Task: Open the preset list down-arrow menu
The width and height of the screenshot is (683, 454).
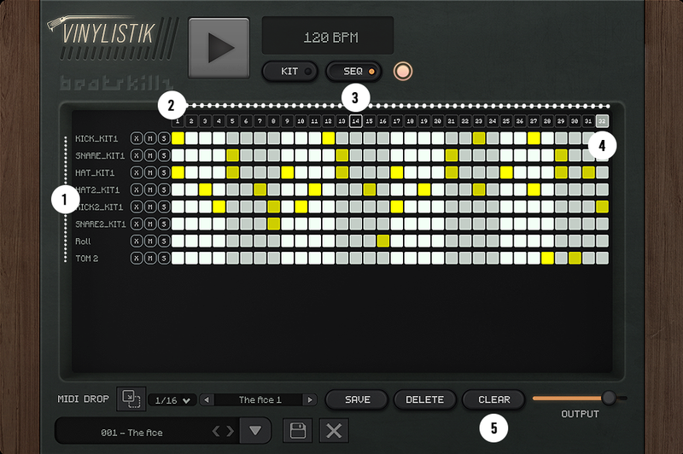Action: (254, 431)
